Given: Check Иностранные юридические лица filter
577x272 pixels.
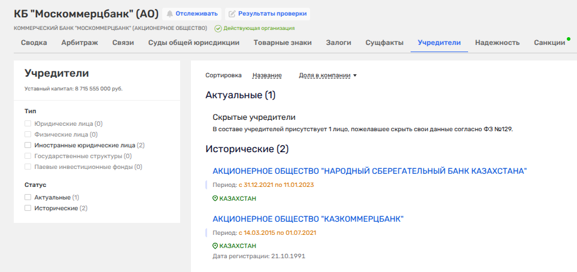Looking at the screenshot, I should coord(28,145).
